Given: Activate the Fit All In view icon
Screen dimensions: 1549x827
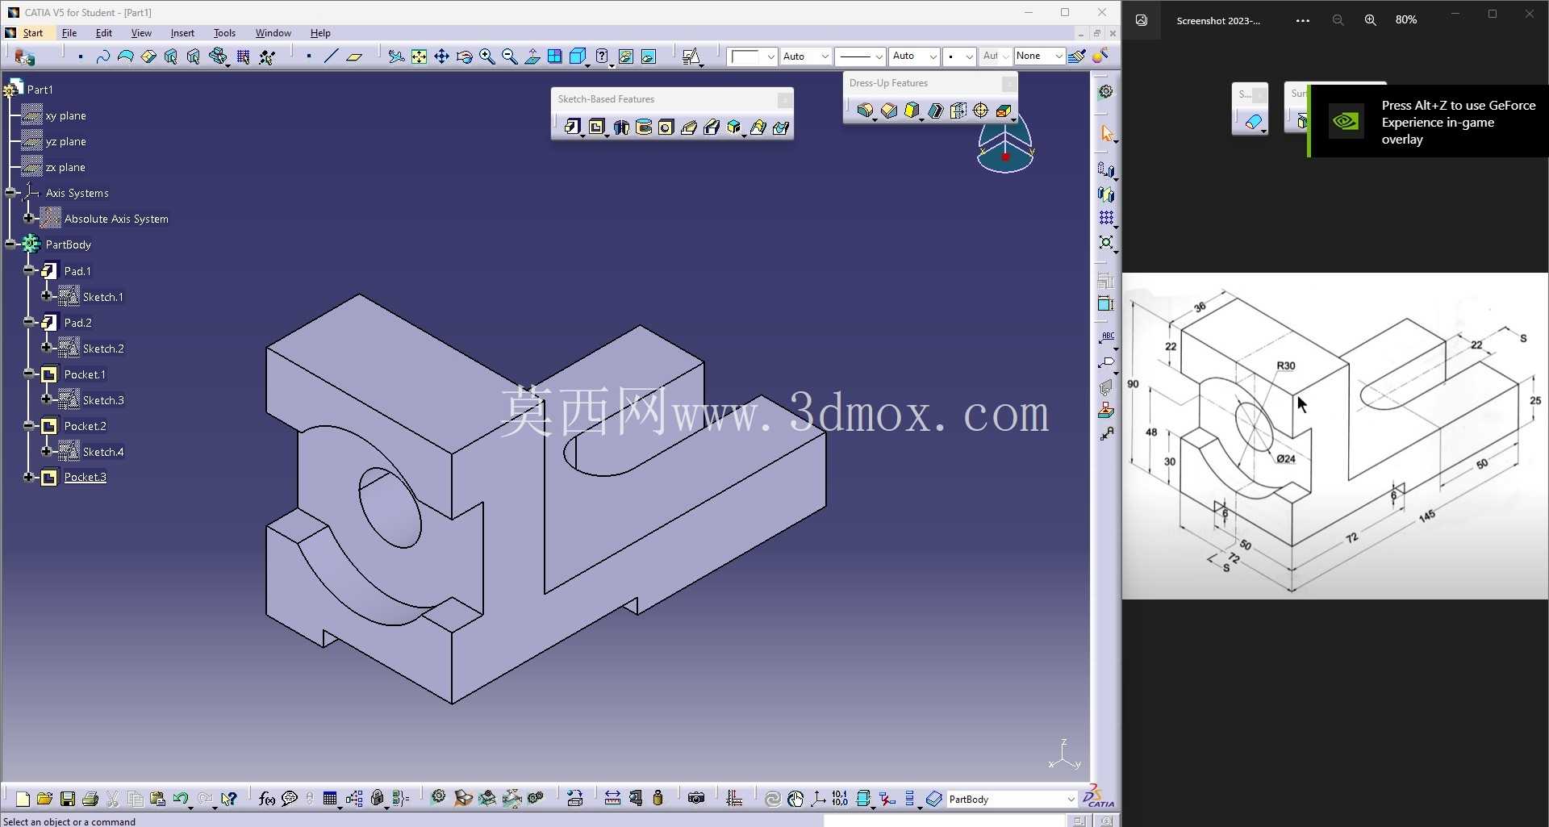Looking at the screenshot, I should [x=419, y=56].
